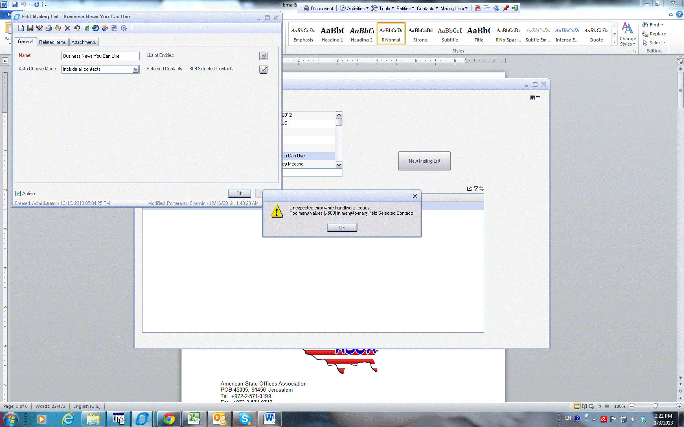Expand the Word styles gallery More arrow
The width and height of the screenshot is (684, 427).
point(614,42)
